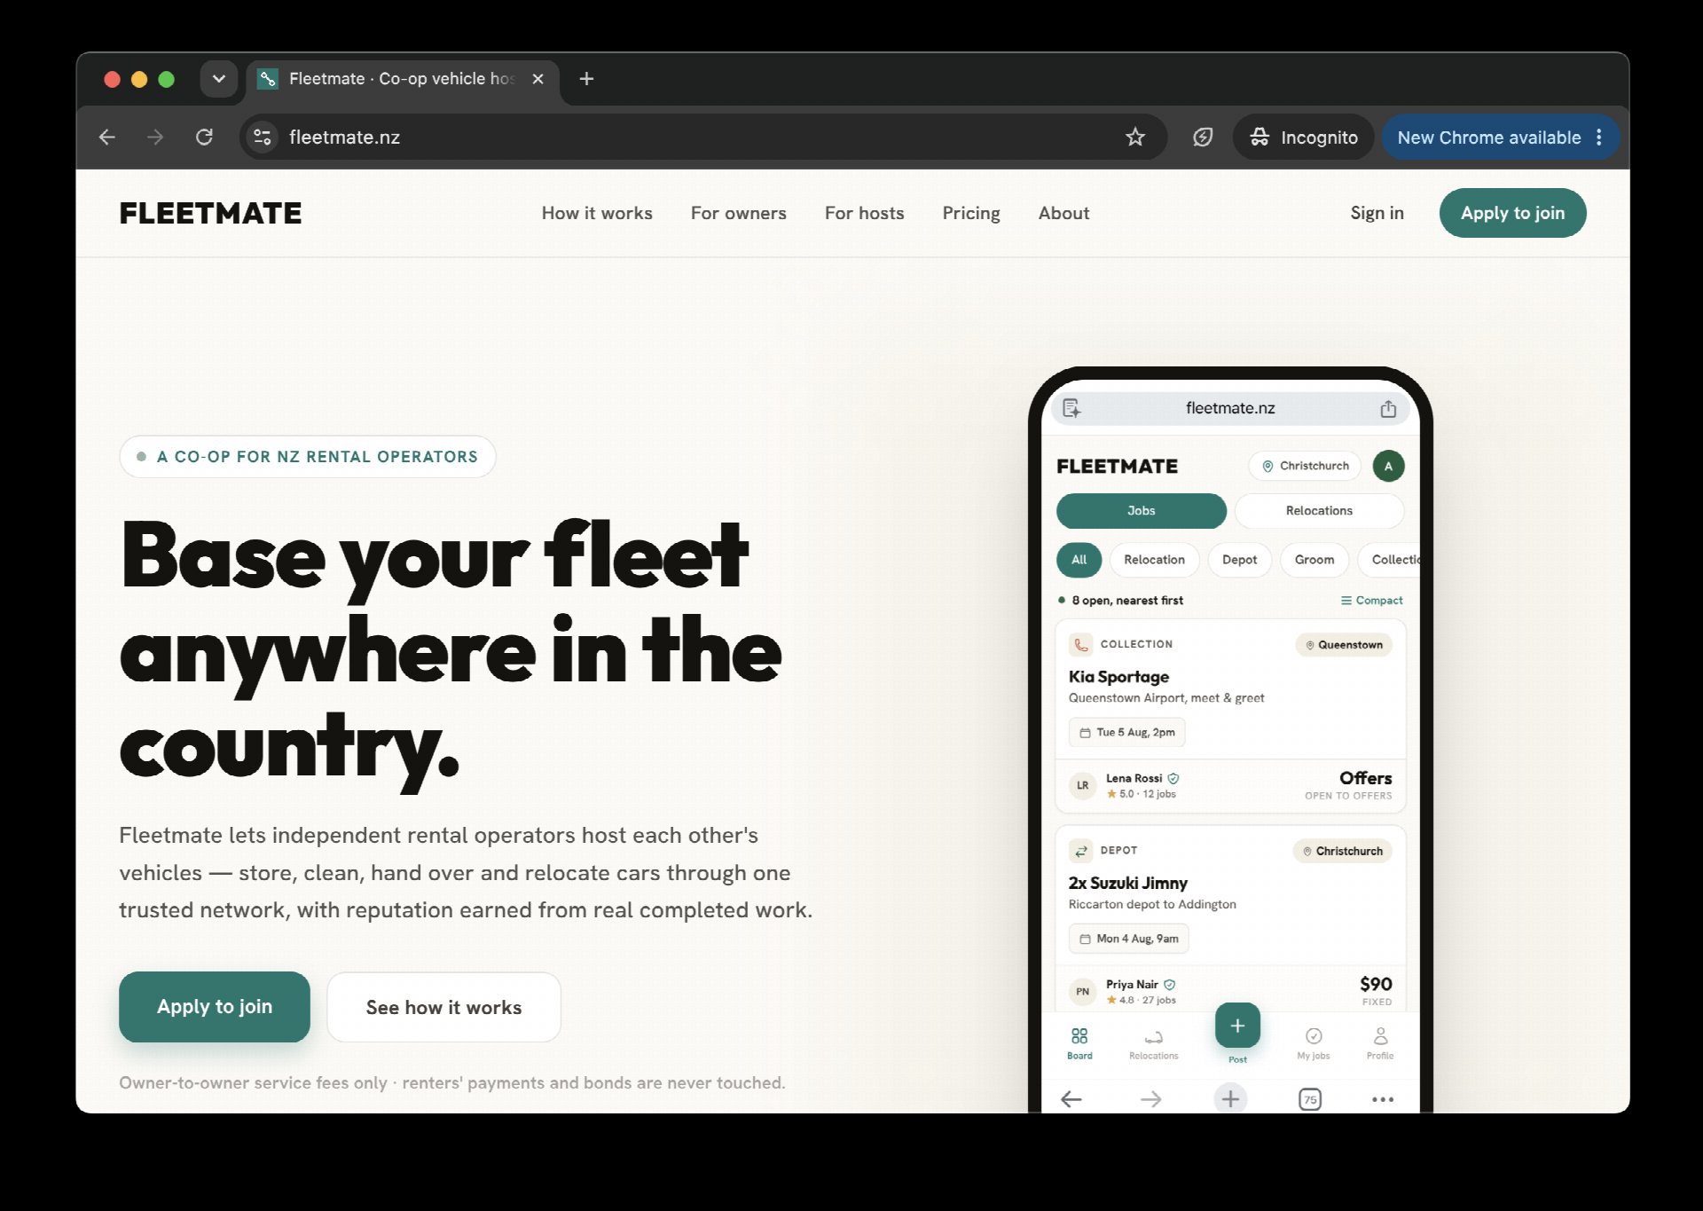This screenshot has height=1211, width=1703.
Task: Tap phone browser back arrow
Action: tap(1071, 1099)
